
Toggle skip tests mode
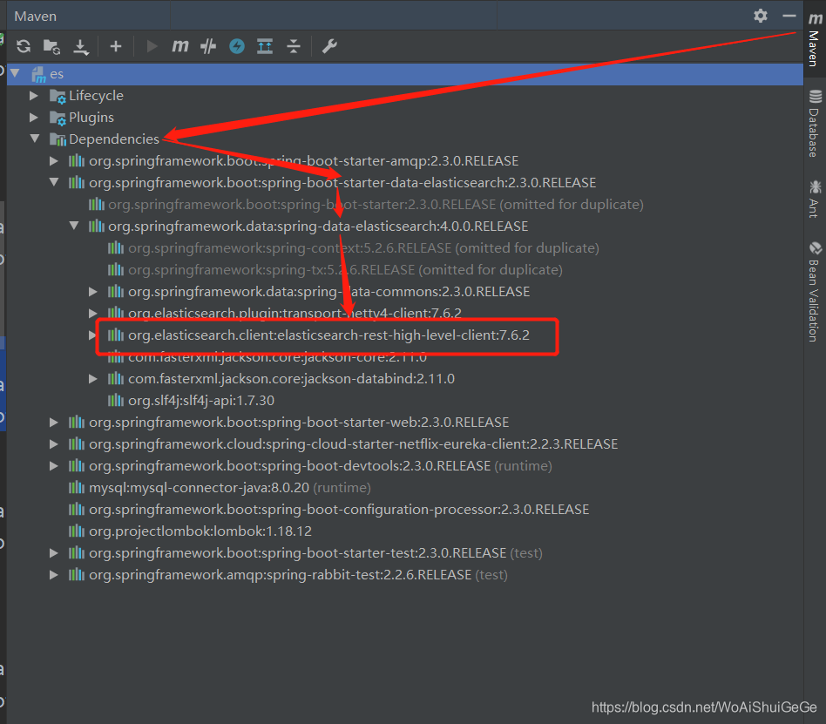point(207,46)
